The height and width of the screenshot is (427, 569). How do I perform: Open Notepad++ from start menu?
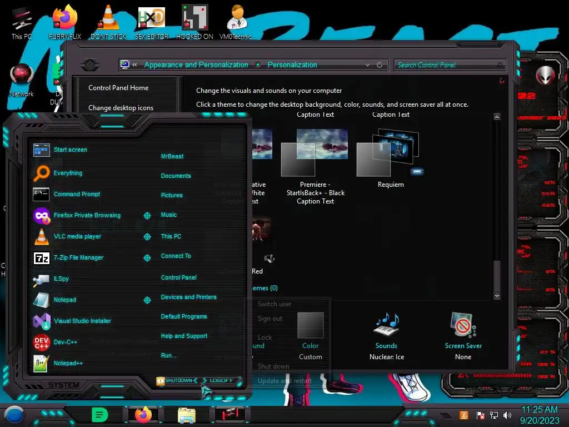(68, 363)
